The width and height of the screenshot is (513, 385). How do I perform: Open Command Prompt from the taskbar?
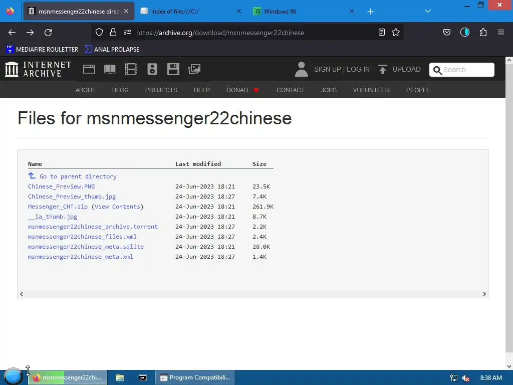[143, 377]
